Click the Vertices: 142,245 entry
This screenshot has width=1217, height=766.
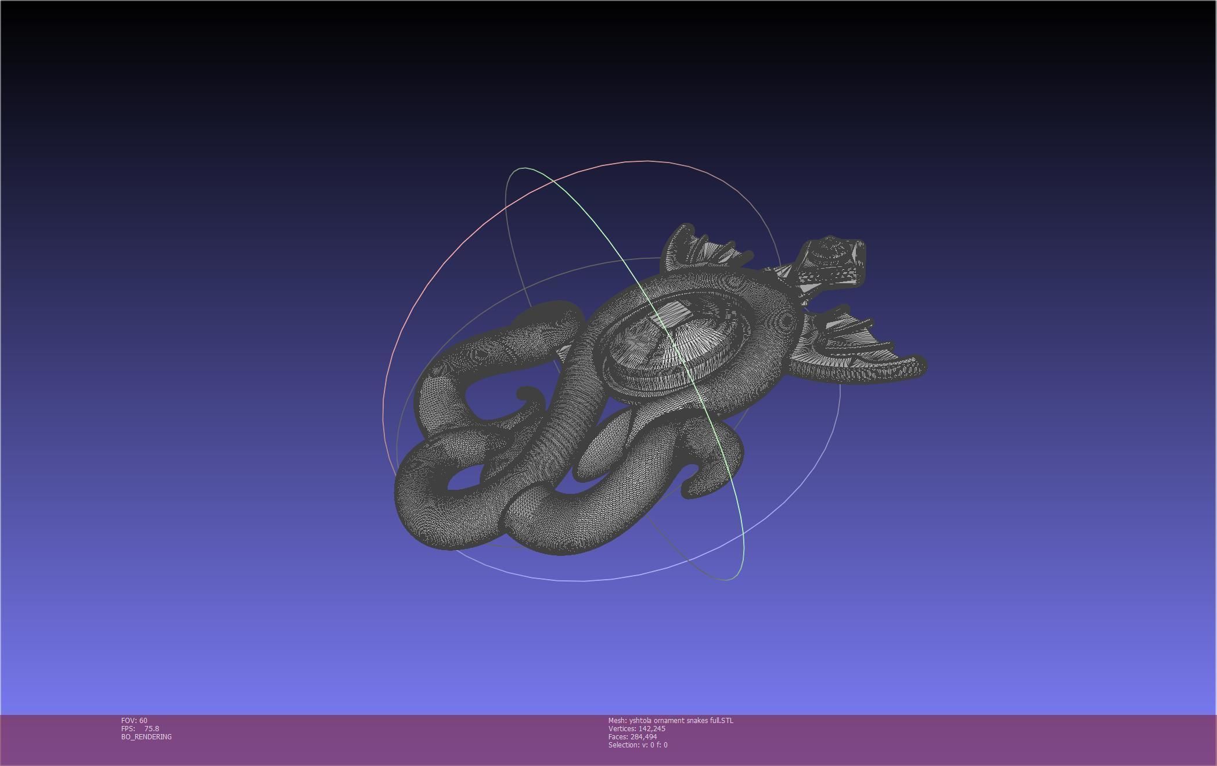637,728
